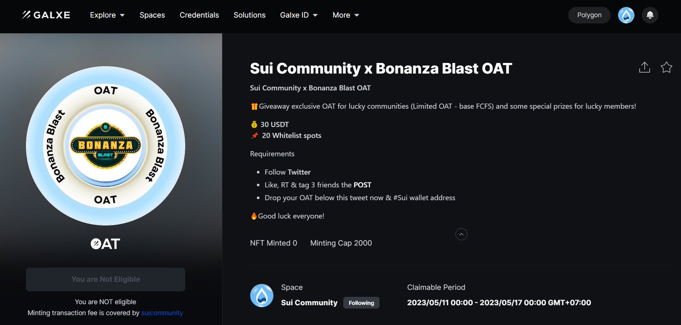Image resolution: width=681 pixels, height=325 pixels.
Task: Click the Bonanza Blast OAT badge image
Action: pyautogui.click(x=106, y=146)
